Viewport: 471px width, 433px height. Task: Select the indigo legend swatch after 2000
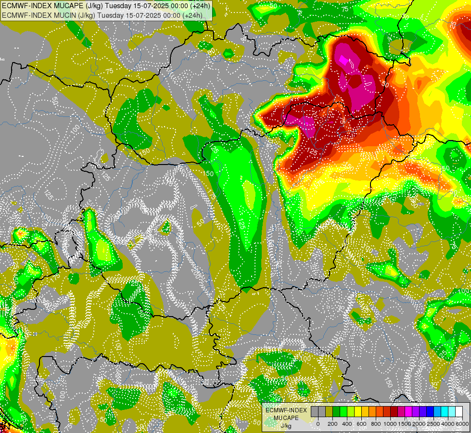coord(423,411)
